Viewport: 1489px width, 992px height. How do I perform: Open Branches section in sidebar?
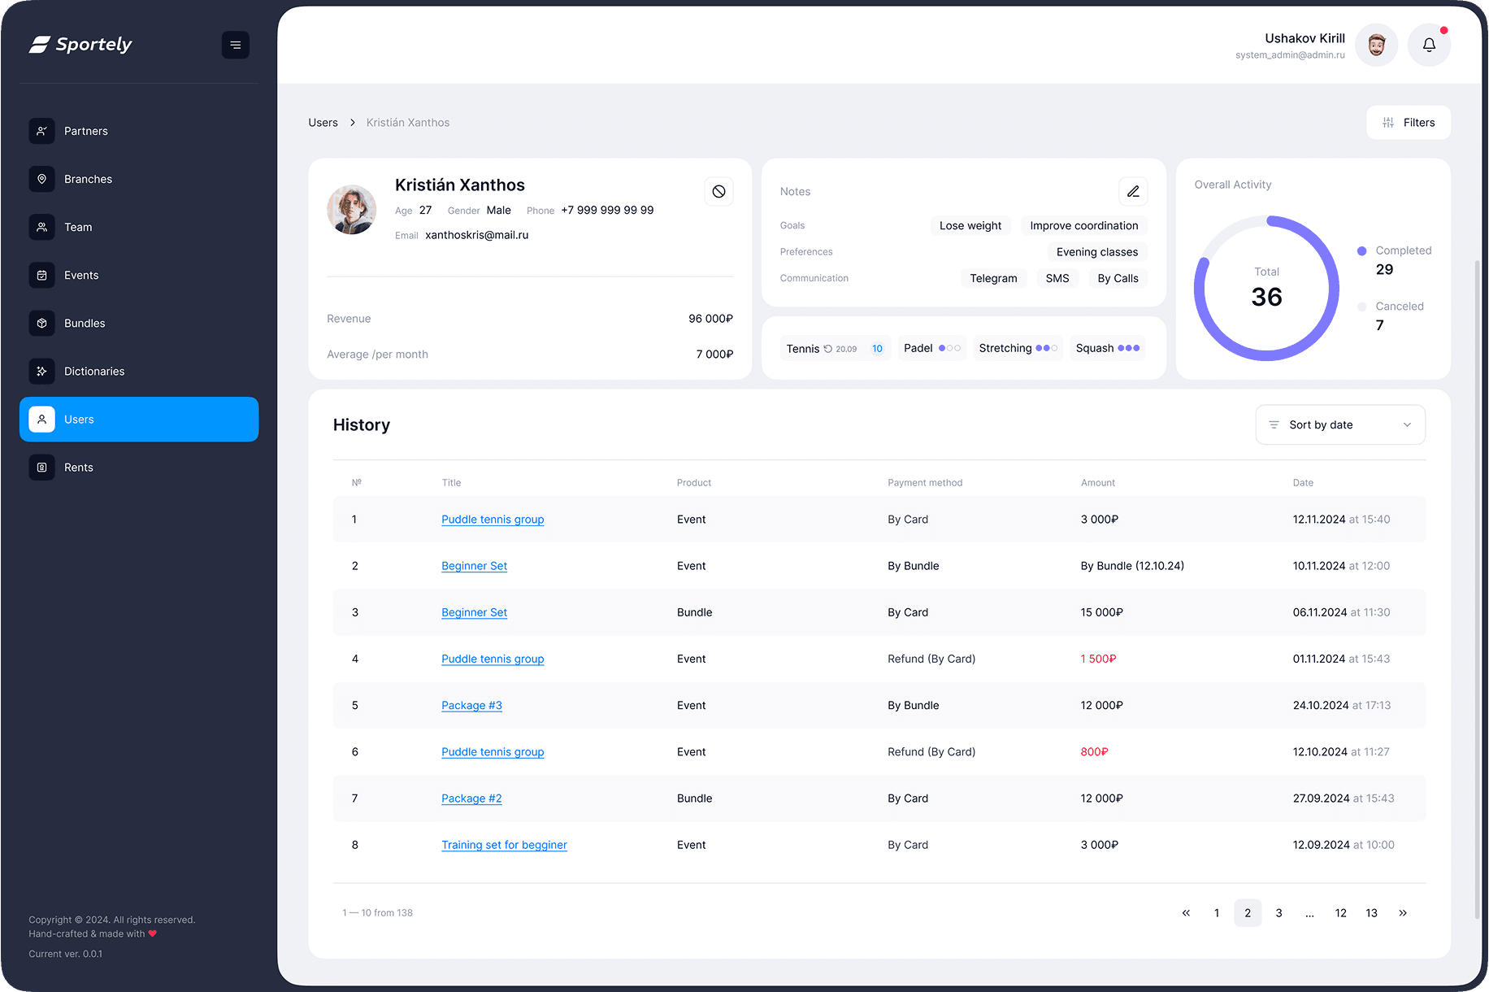(x=139, y=179)
